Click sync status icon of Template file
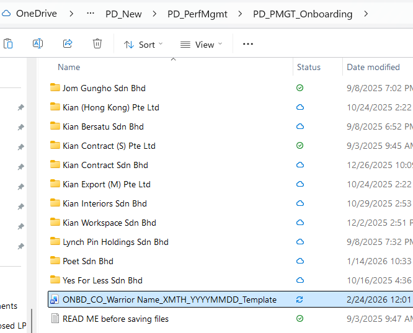Screen dimensions: 413x333 click(x=300, y=300)
